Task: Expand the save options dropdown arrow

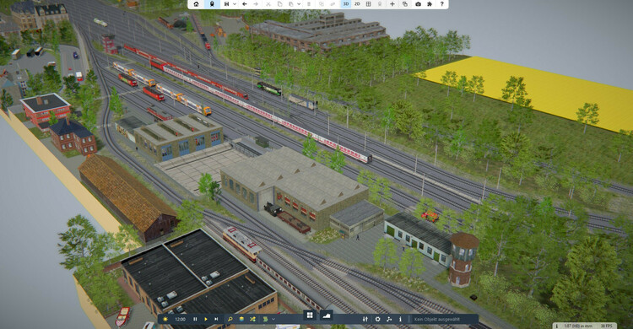Action: click(235, 4)
